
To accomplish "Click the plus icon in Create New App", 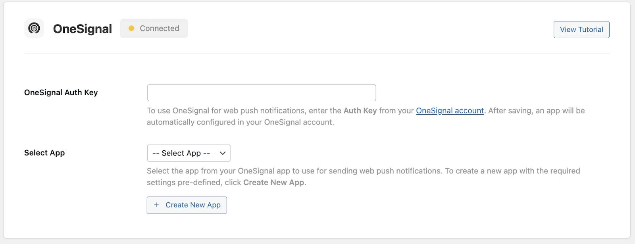I will pos(156,205).
